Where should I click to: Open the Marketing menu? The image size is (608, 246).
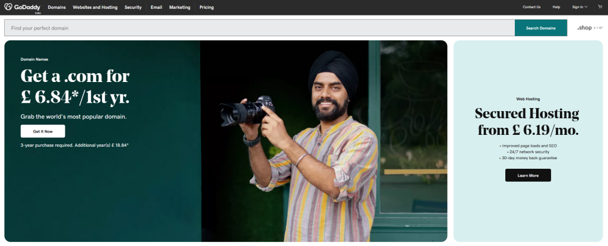click(180, 7)
